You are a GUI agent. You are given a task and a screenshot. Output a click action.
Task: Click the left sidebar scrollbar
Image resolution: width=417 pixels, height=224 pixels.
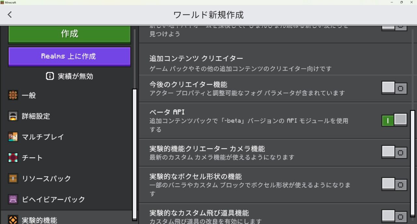point(135,154)
